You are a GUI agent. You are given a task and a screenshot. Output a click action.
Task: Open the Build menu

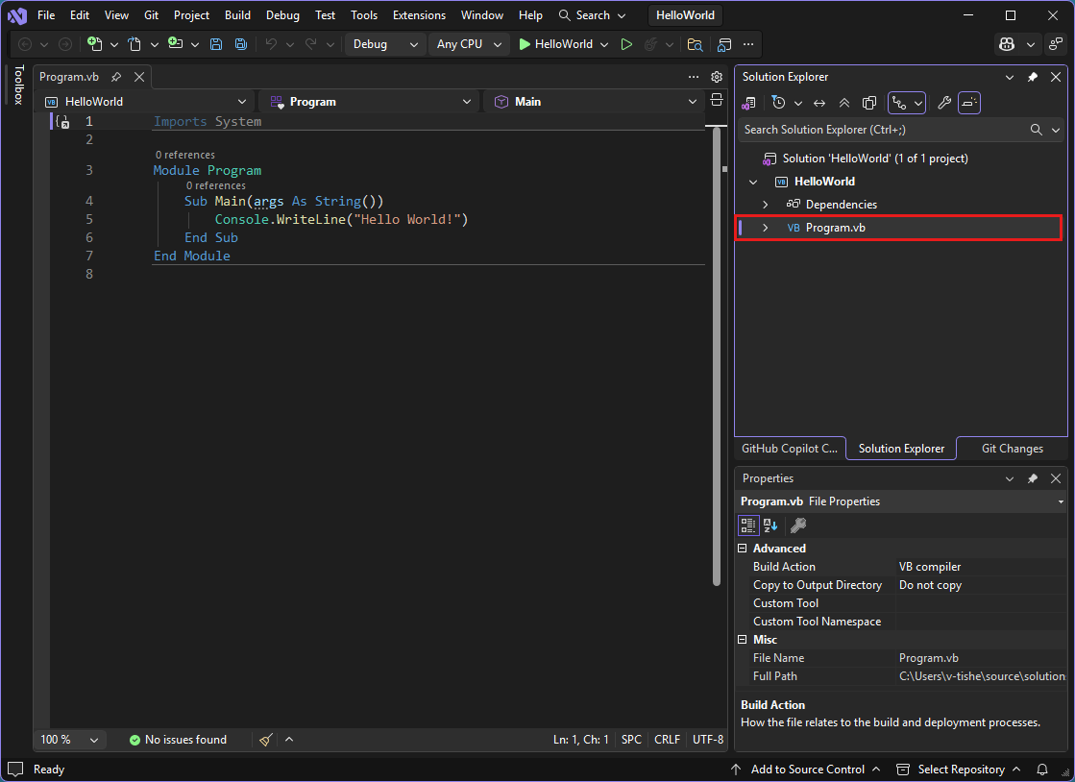pyautogui.click(x=237, y=14)
